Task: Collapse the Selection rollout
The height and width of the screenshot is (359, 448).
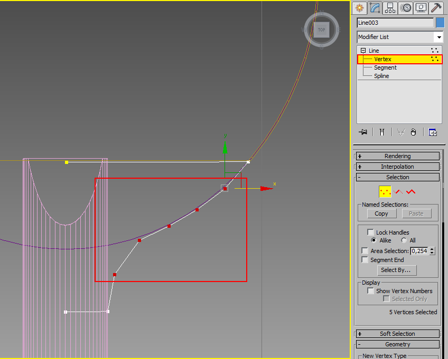Action: pos(397,177)
